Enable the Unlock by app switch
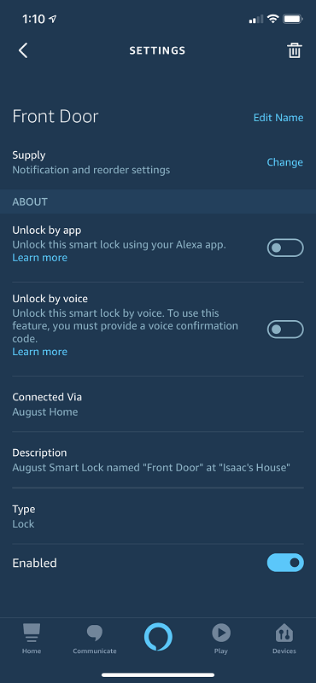Screen dimensions: 316x683 coord(285,248)
